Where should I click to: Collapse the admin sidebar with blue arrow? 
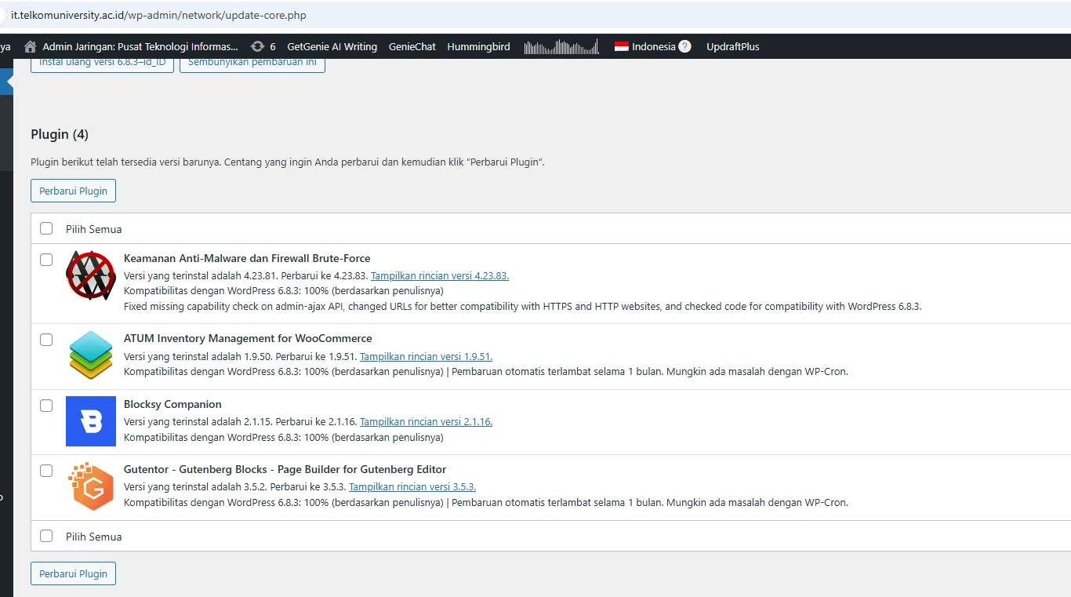pyautogui.click(x=6, y=82)
